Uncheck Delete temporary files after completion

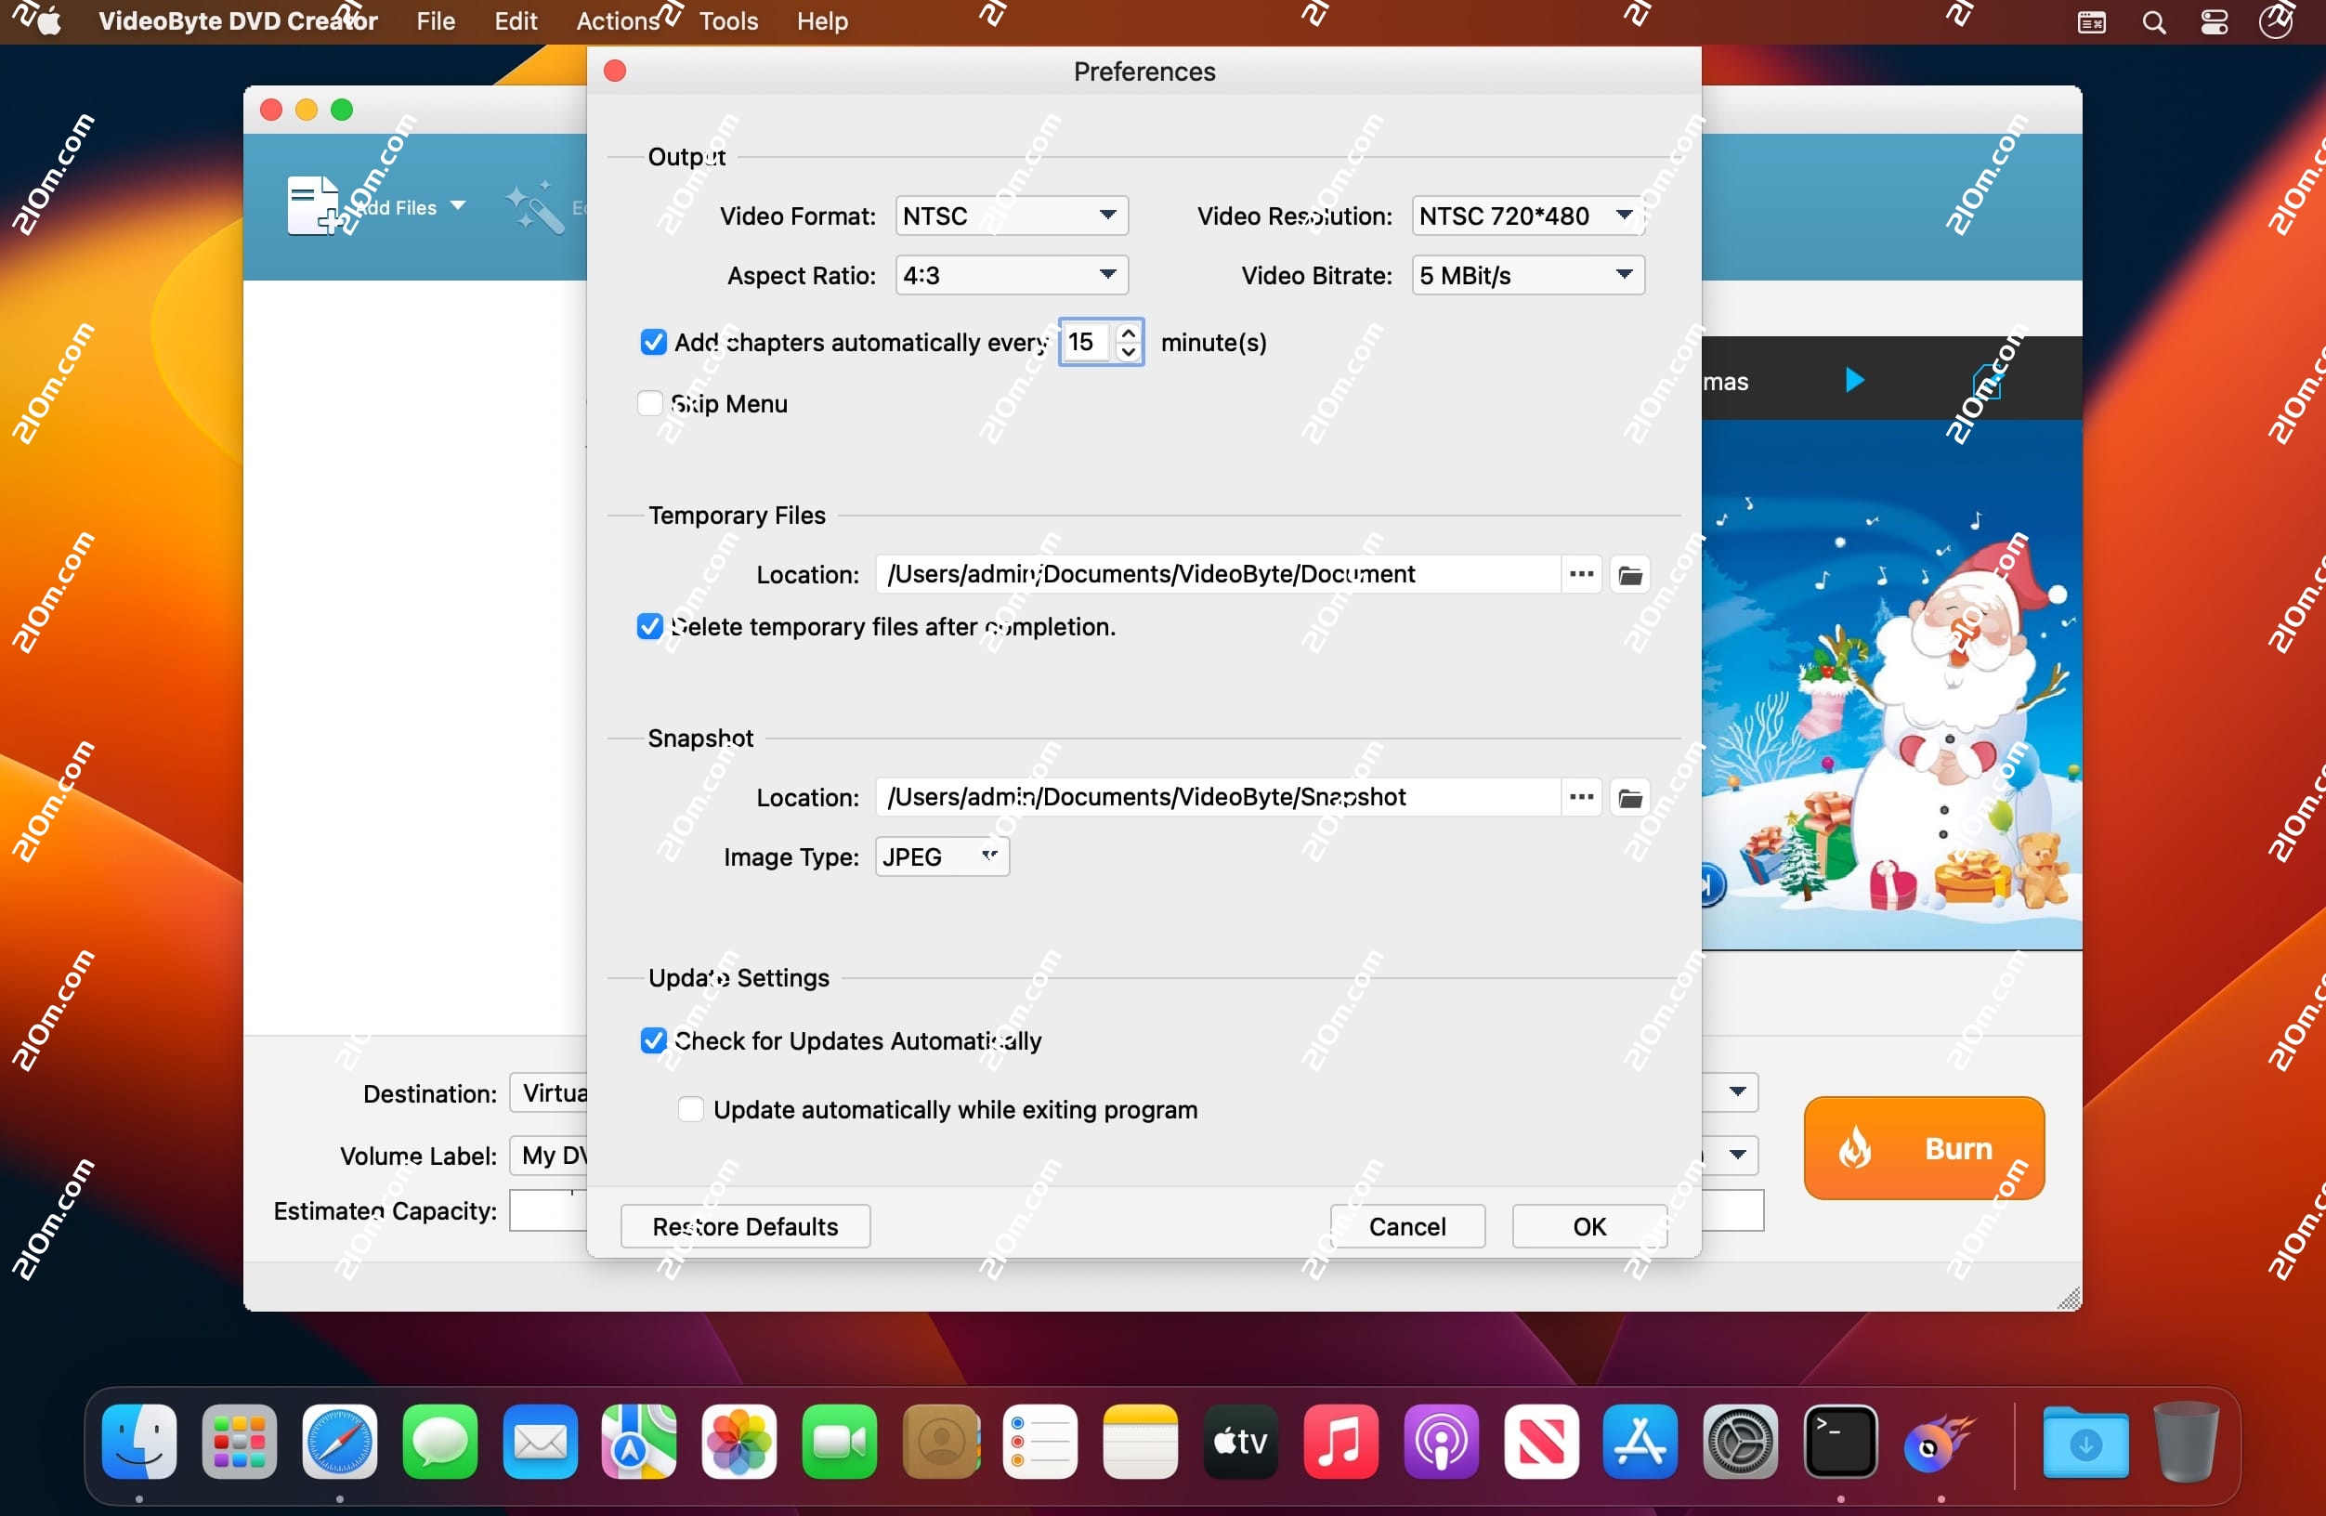(651, 626)
